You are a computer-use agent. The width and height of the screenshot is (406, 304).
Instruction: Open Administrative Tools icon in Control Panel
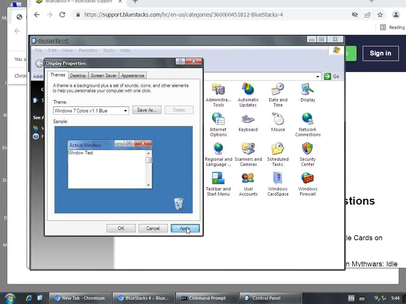[x=218, y=95]
